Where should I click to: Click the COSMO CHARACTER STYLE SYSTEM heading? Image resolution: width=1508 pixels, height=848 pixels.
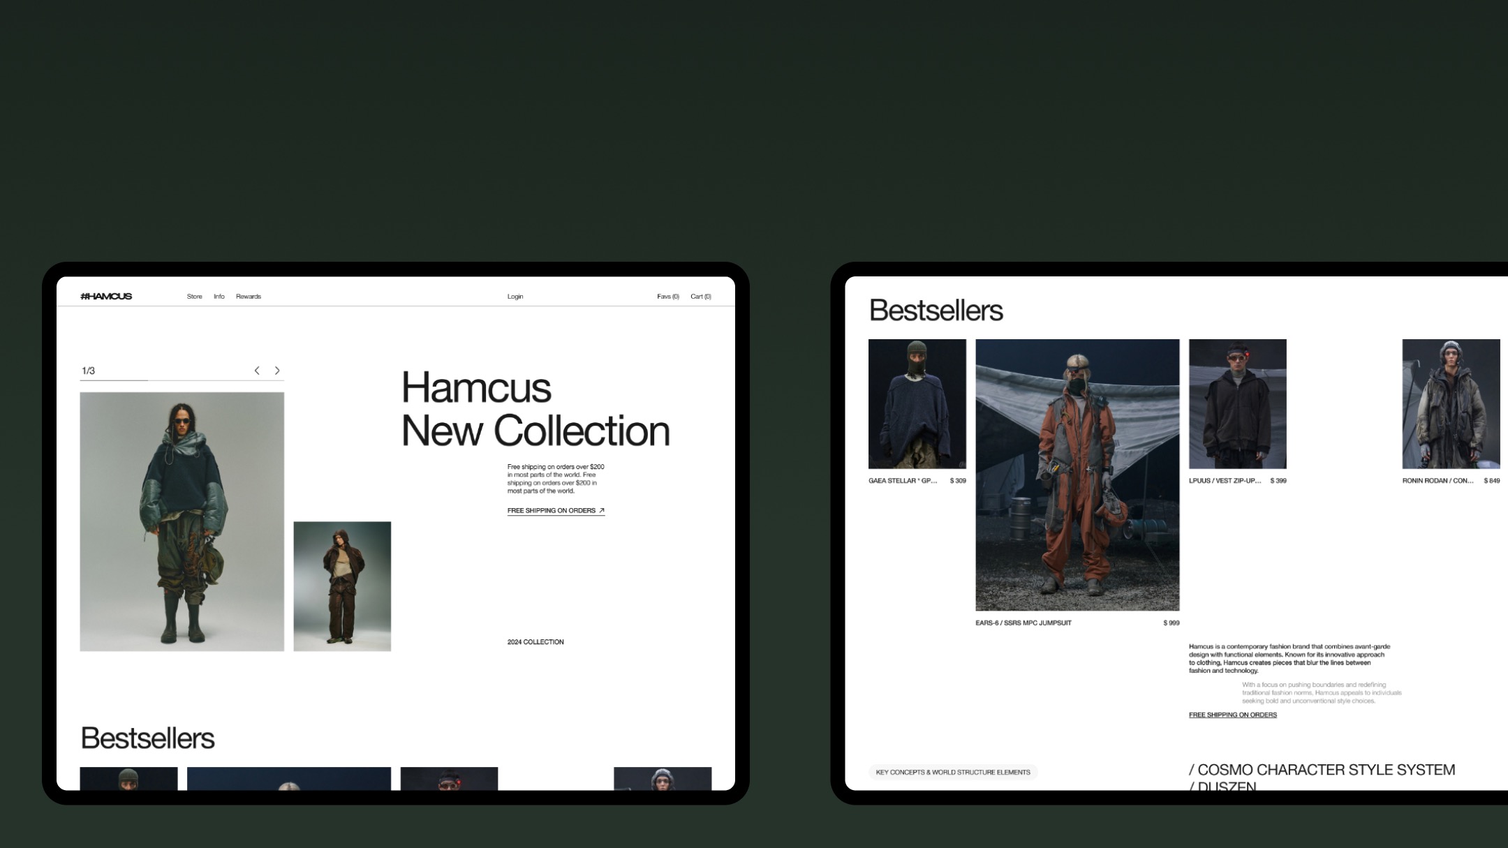tap(1322, 770)
